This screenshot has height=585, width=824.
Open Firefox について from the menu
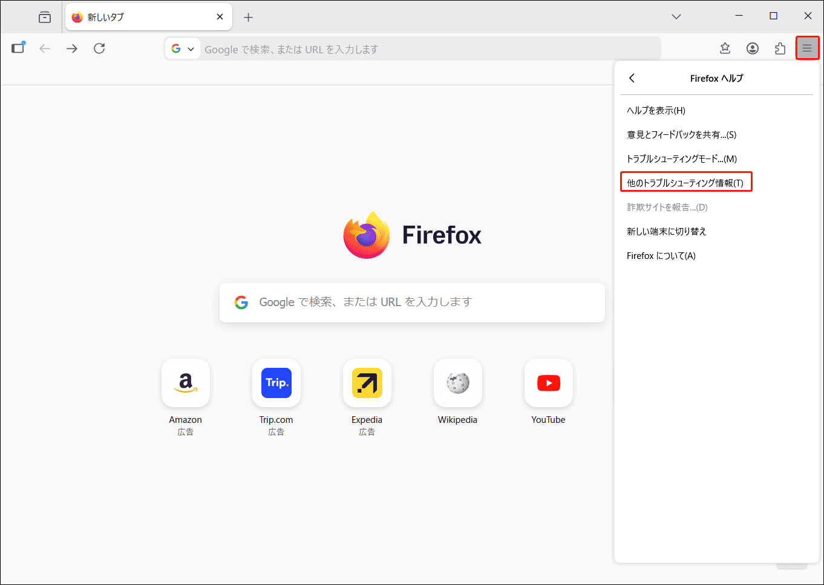point(661,255)
